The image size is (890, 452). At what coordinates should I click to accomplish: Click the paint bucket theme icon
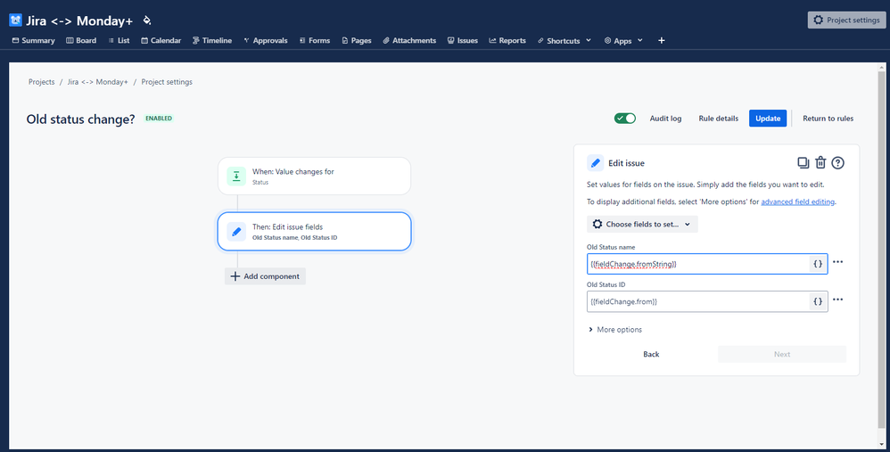point(147,21)
